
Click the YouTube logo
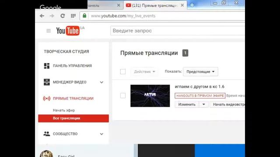[68, 31]
